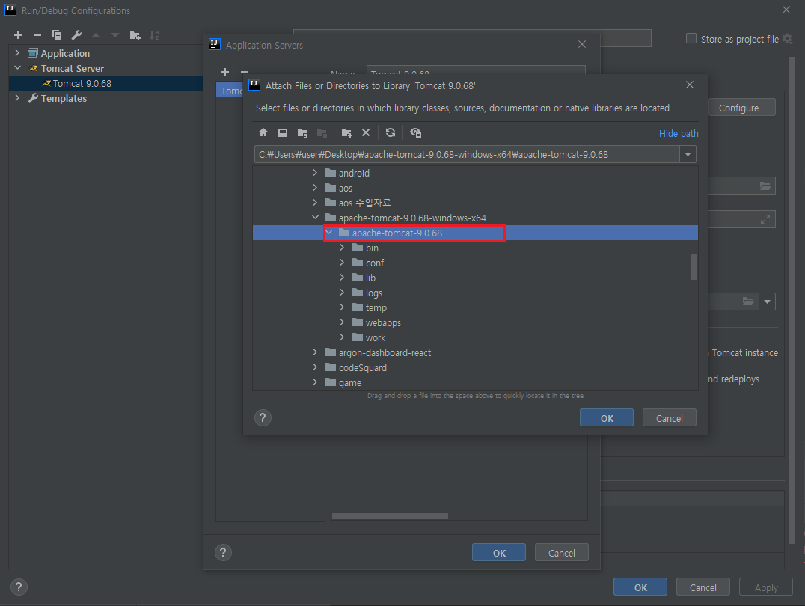Cancel the Run/Debug Configurations window

click(703, 587)
